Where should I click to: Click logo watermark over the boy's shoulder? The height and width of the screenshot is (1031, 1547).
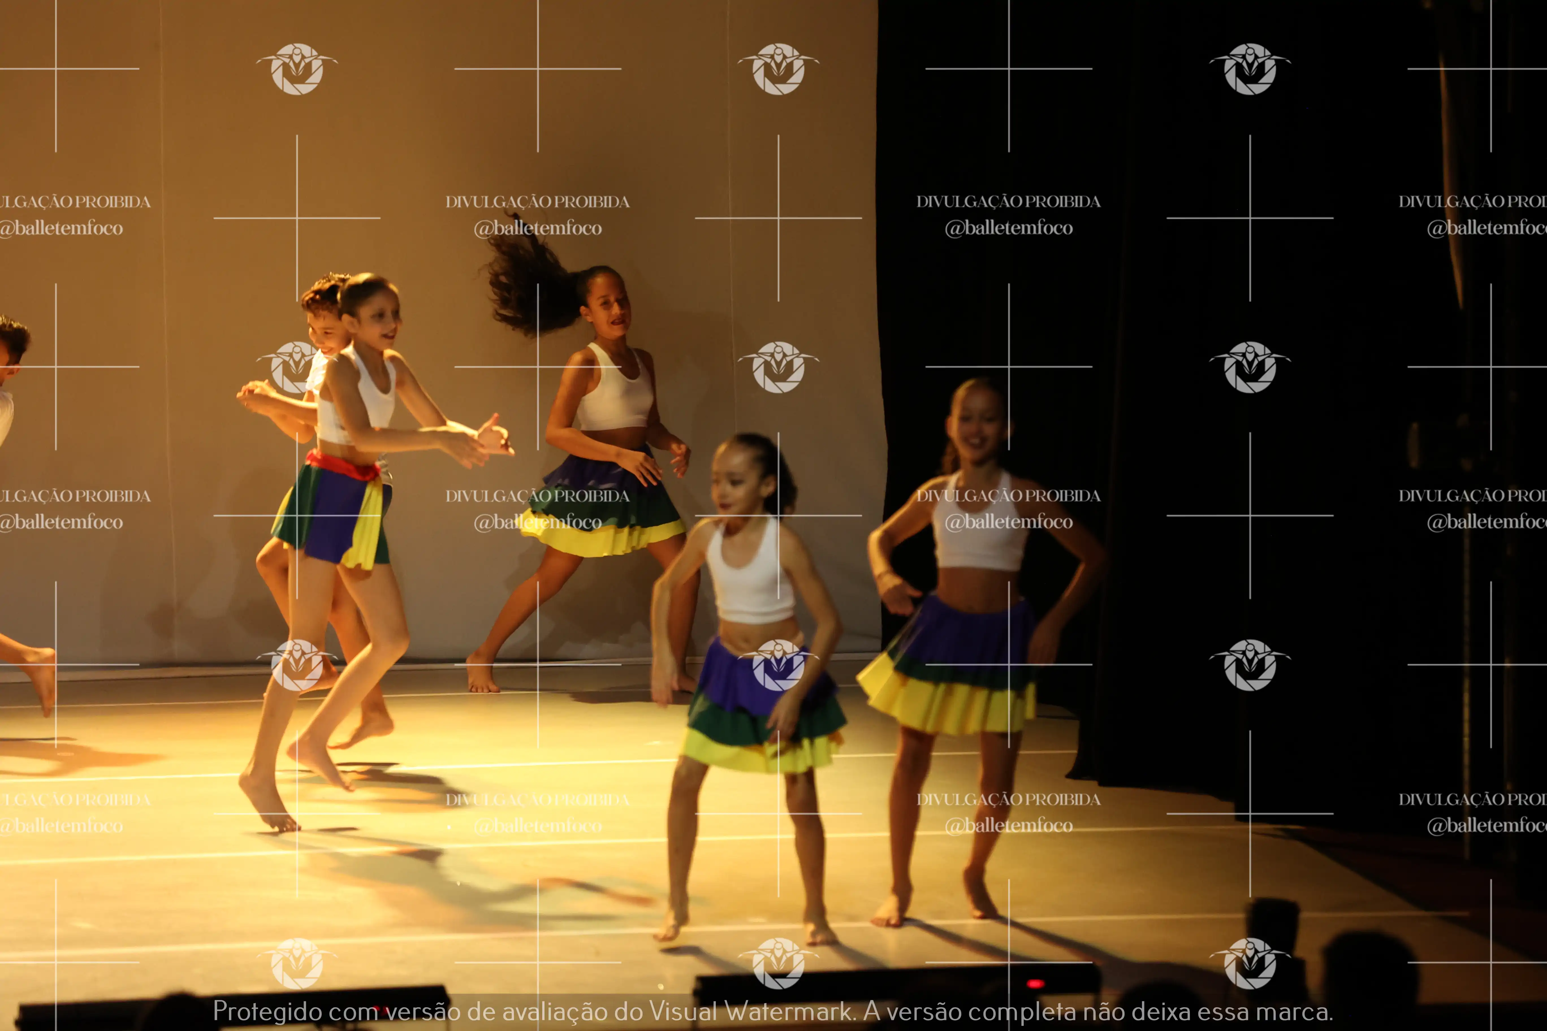[x=295, y=367]
